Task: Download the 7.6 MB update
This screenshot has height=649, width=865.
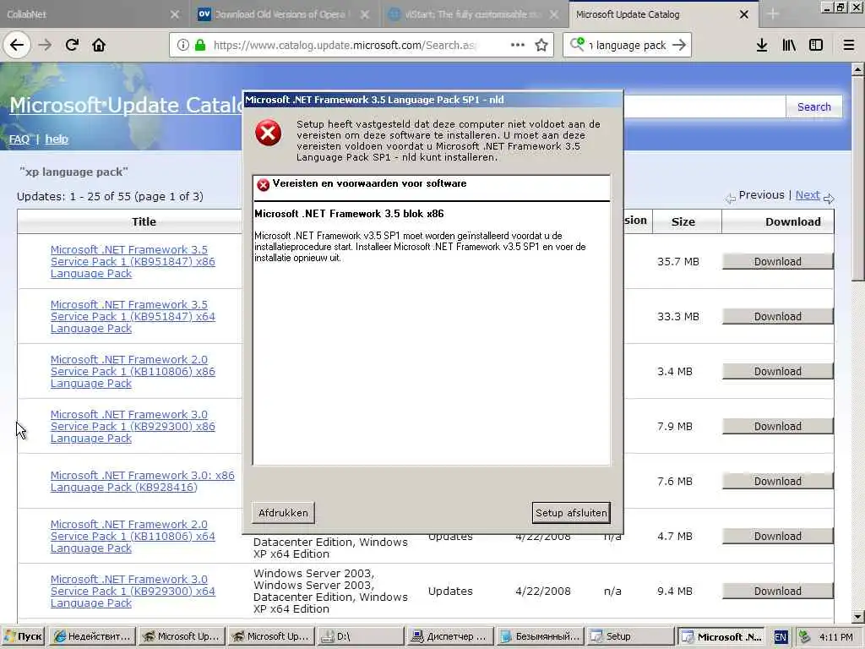Action: click(x=778, y=481)
